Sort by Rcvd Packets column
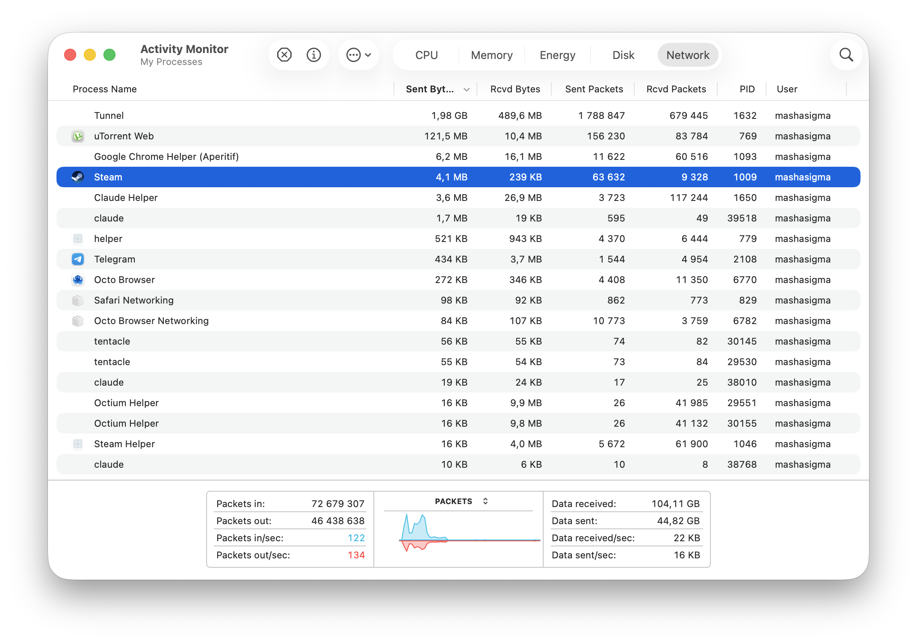The height and width of the screenshot is (643, 917). click(x=676, y=89)
